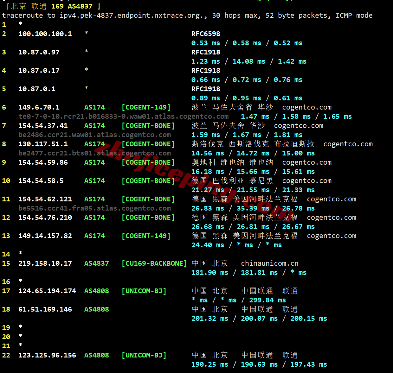
Task: Select the CU169-BACKBONE tag
Action: [x=154, y=263]
